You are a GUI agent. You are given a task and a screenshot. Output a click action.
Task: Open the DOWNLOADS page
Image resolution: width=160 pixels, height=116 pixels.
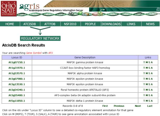[x=111, y=24]
